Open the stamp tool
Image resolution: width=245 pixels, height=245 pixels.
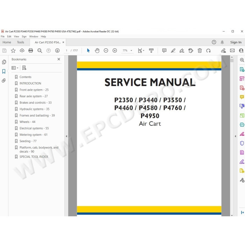(191, 51)
